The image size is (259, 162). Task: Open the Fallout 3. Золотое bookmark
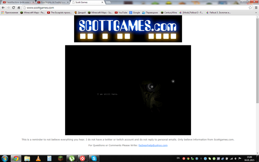click(218, 13)
